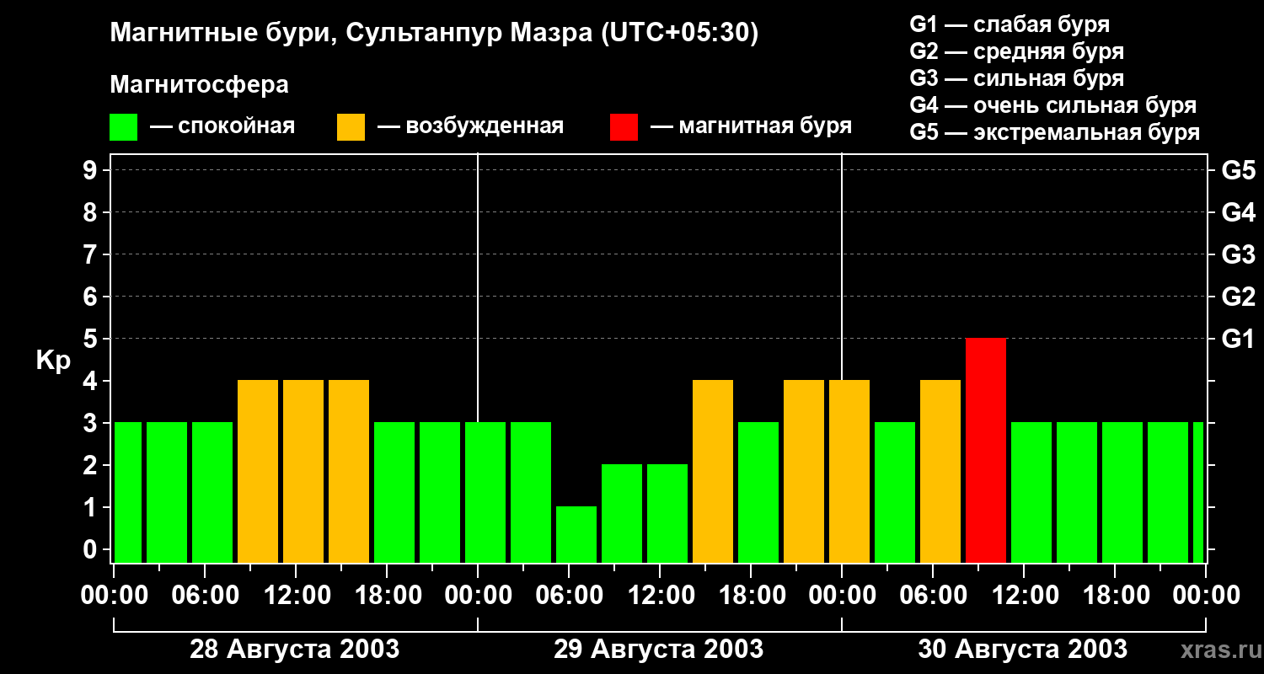Image resolution: width=1264 pixels, height=674 pixels.
Task: Click the 00:00 label between 29 and 30 August
Action: point(841,596)
